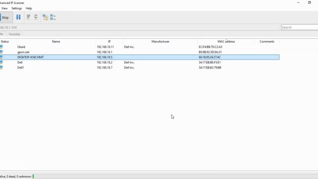Click Dell Inc. manufacturer in Dell1 row
Screen dimensions: 318x179
pos(129,68)
